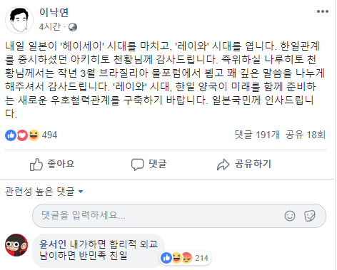
Task: Click the red heart reaction icon
Action: [x=22, y=135]
